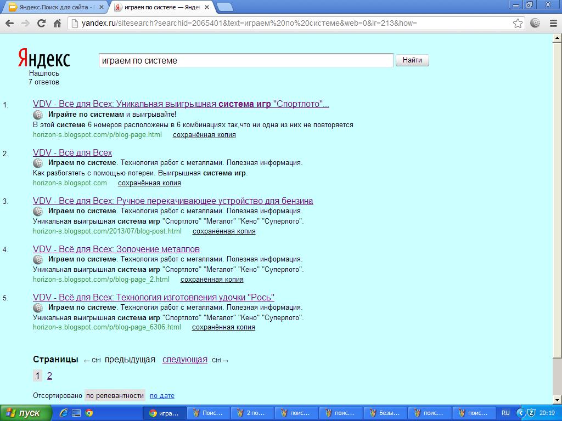Open the 'VDV - Всё для Всех' main result
The height and width of the screenshot is (421, 562).
72,153
